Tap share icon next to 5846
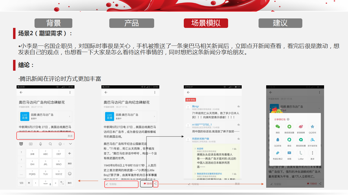The image size is (348, 195). pyautogui.click(x=156, y=184)
